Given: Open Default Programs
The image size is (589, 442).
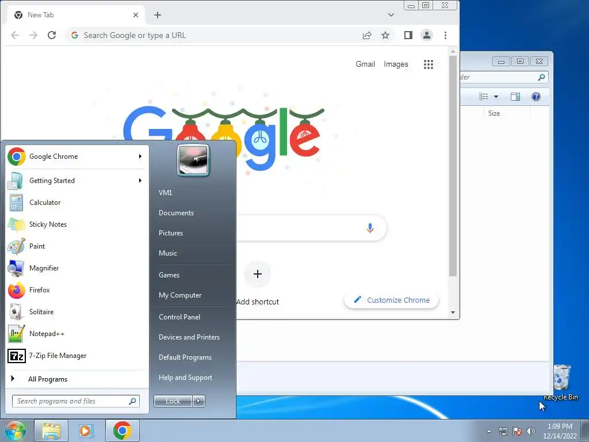Looking at the screenshot, I should [185, 357].
